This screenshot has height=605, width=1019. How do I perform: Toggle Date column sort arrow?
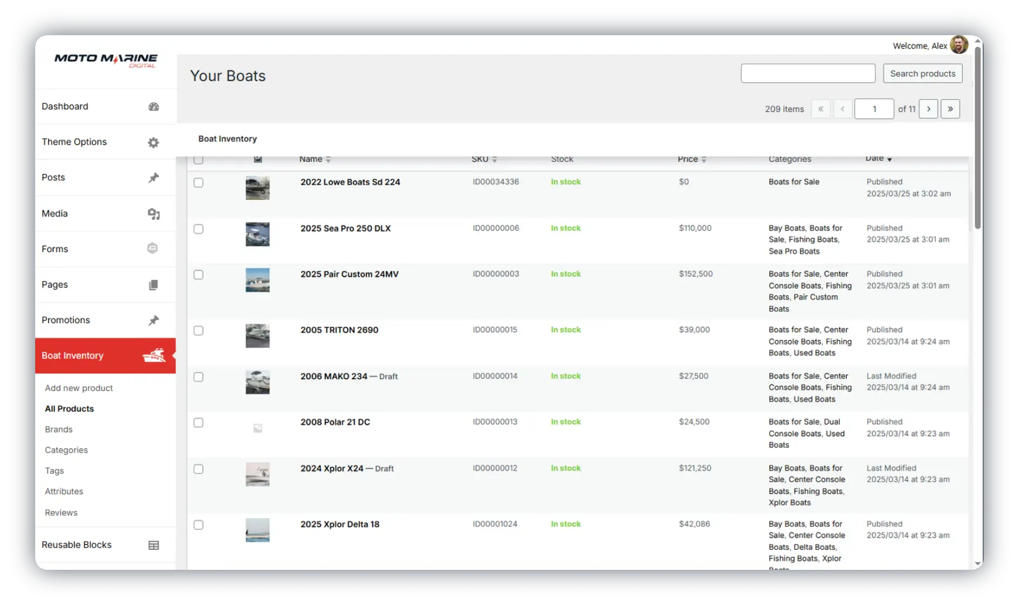pyautogui.click(x=889, y=159)
